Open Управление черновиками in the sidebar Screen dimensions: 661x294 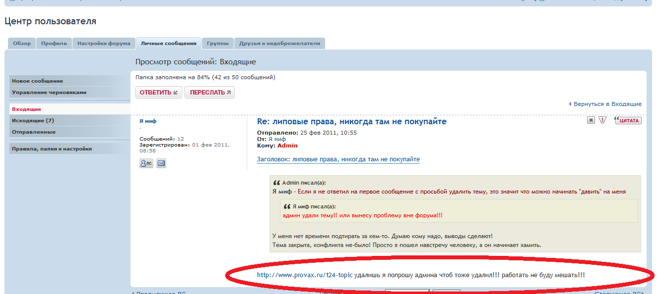49,92
